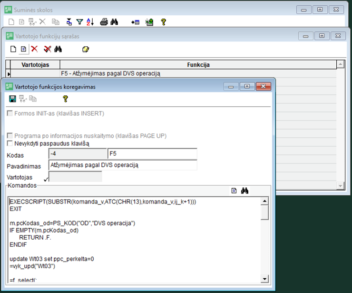Click the Funkcija column header
This screenshot has height=293, width=352.
[x=198, y=65]
